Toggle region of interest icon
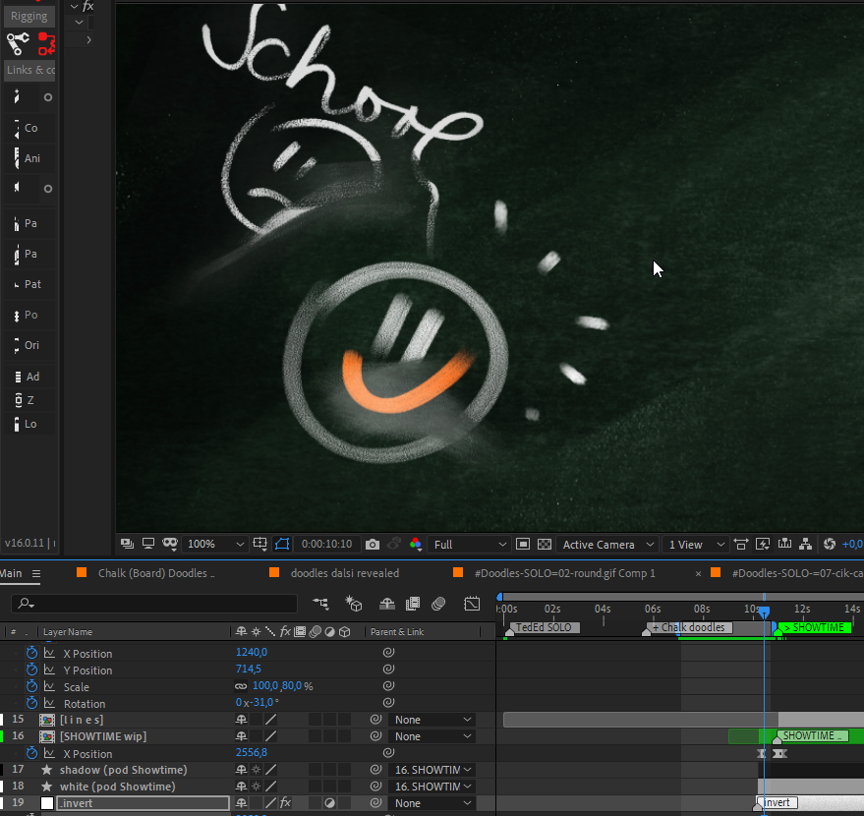The height and width of the screenshot is (816, 864). click(523, 545)
